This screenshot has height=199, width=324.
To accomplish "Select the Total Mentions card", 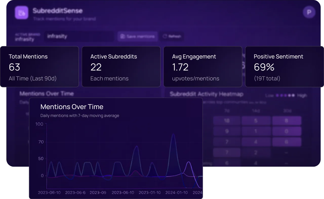I will click(39, 67).
